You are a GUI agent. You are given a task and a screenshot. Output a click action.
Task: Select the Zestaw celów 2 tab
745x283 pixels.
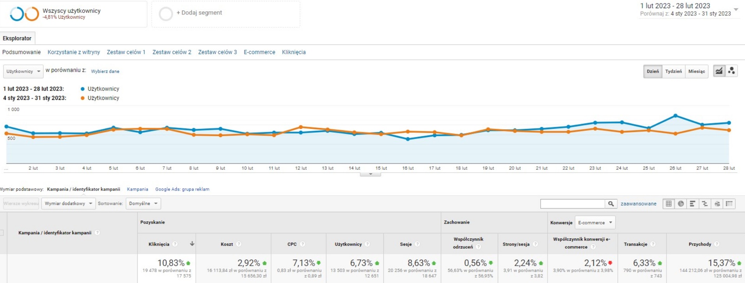point(172,52)
